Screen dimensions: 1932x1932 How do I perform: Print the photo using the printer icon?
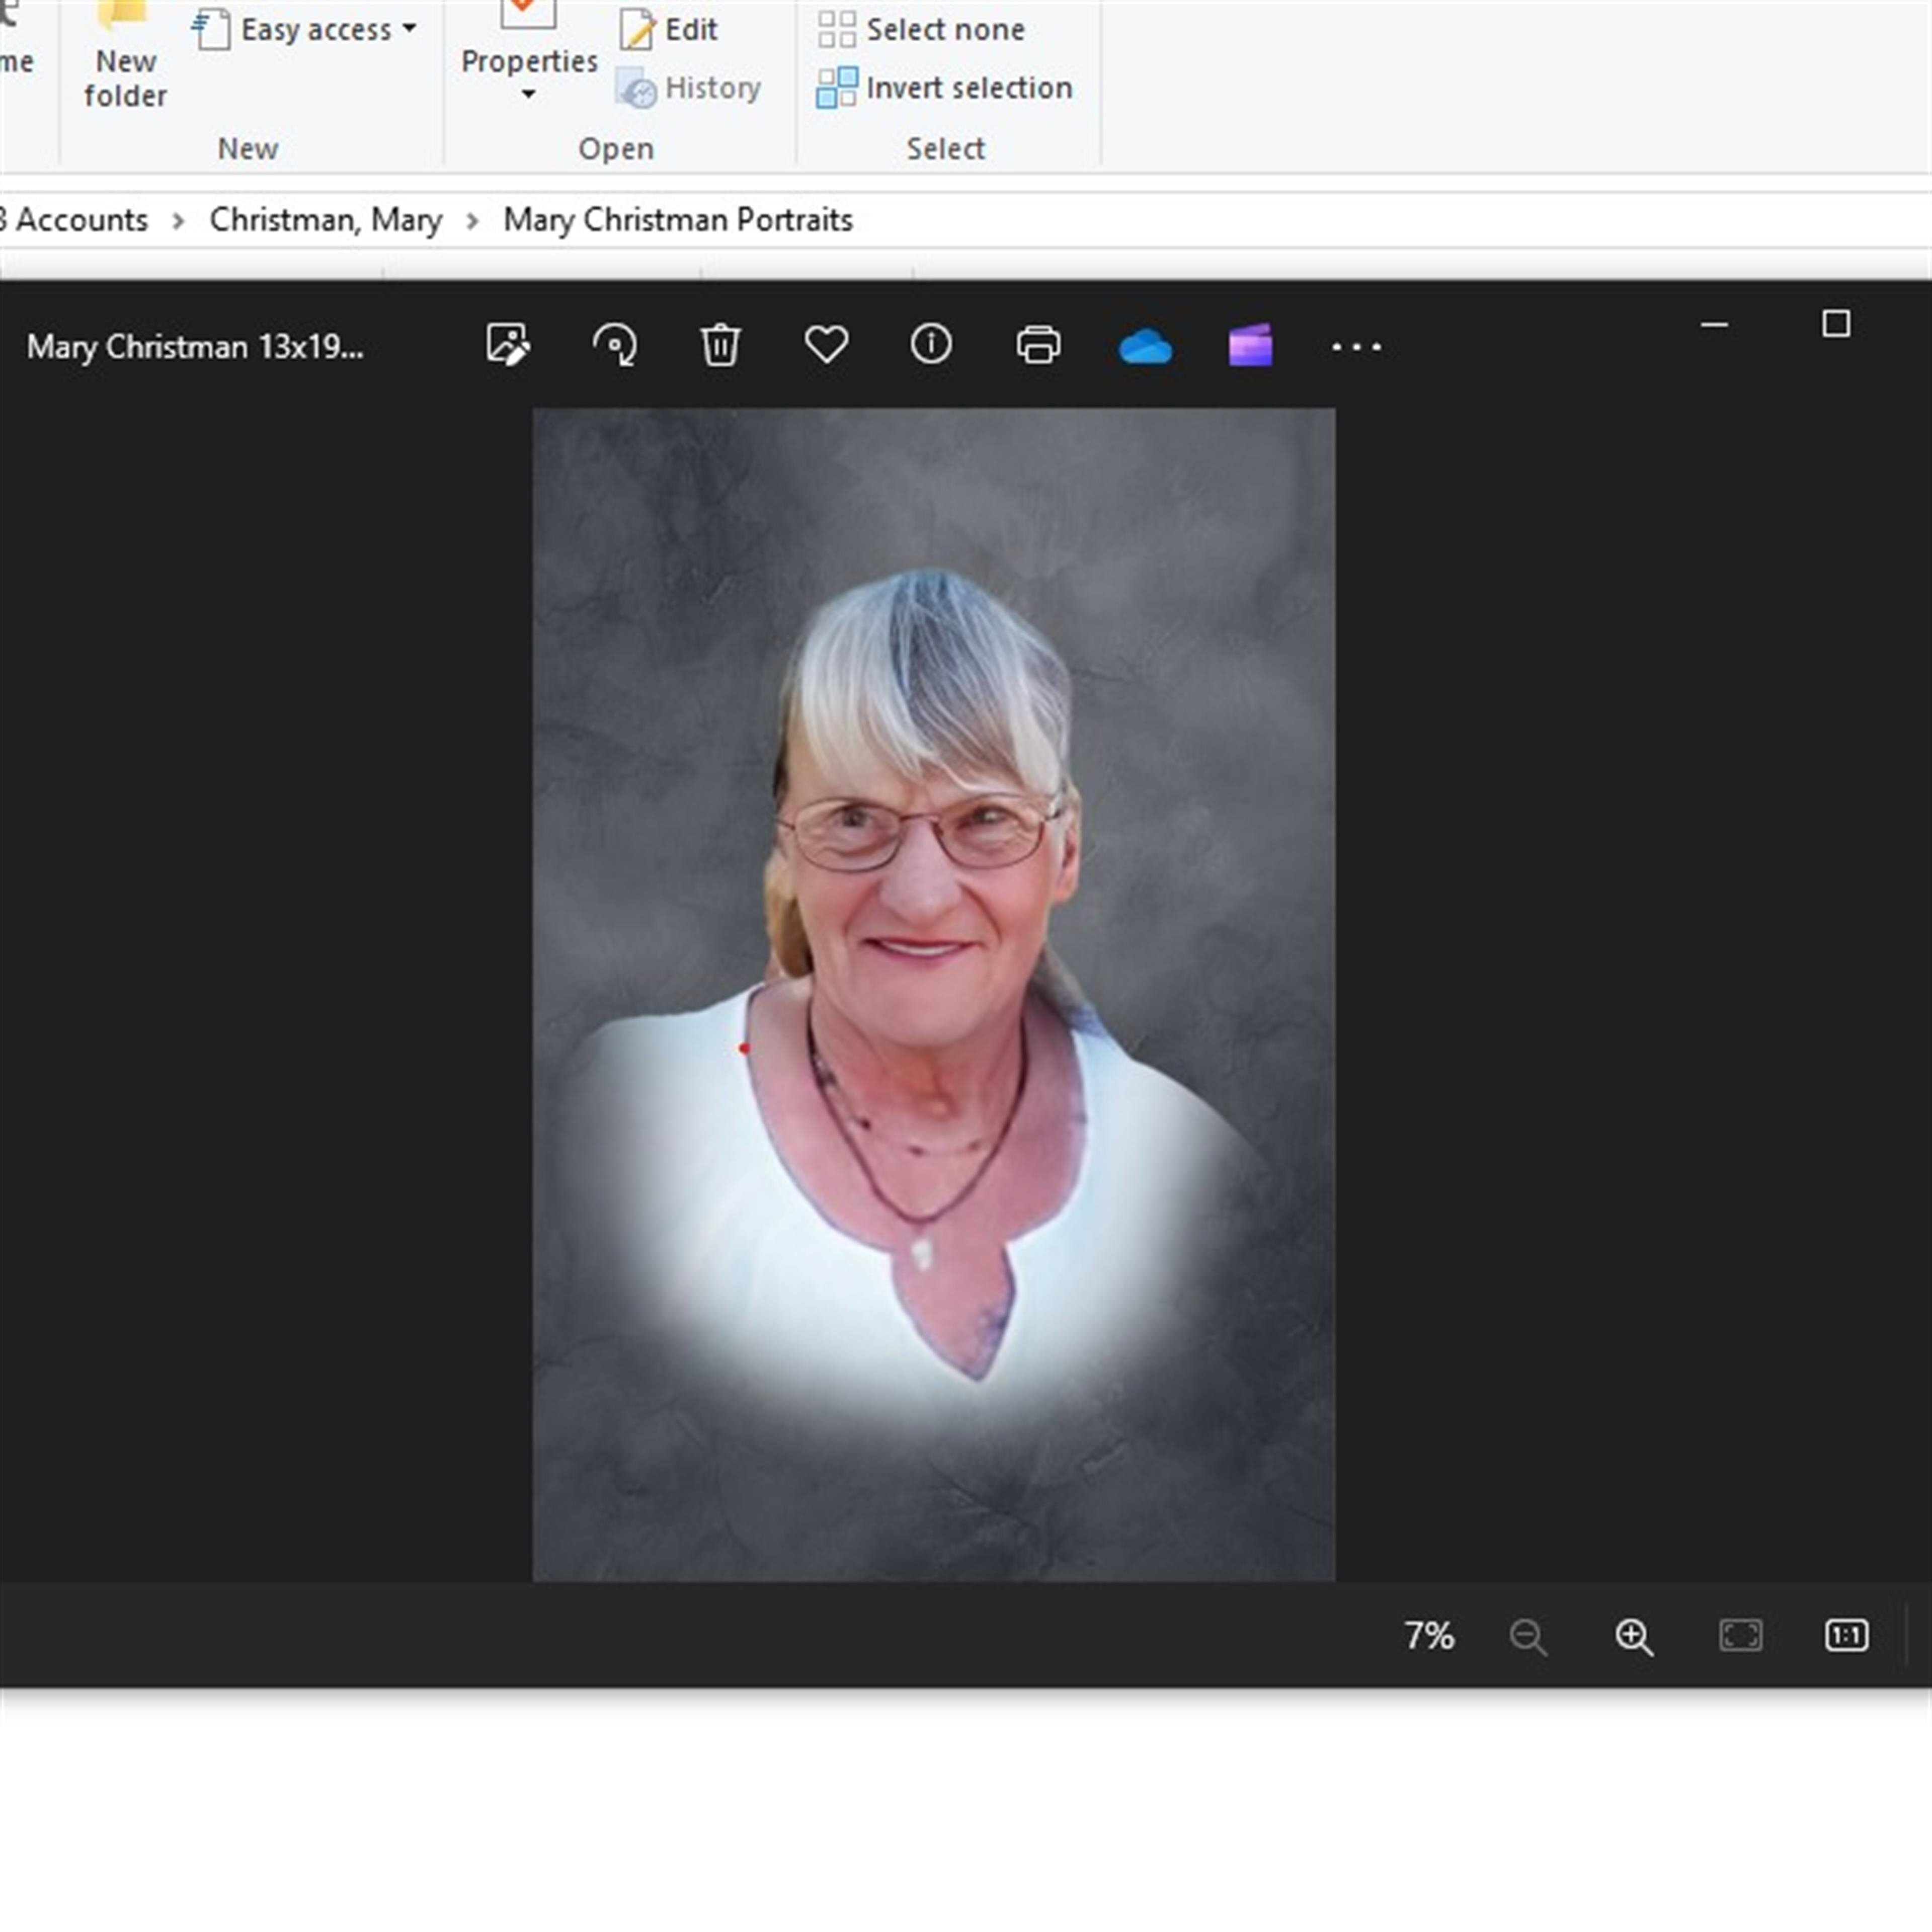[1038, 345]
